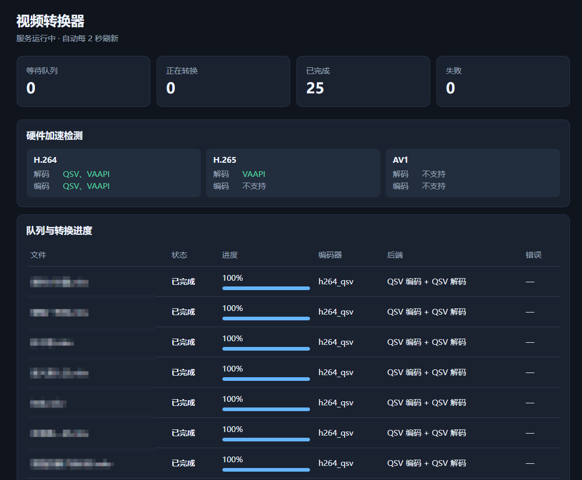Click the 文件 column header
The width and height of the screenshot is (582, 480).
pos(38,255)
